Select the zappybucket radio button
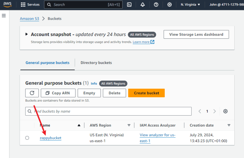Viewport: 244px width, 158px height. [27, 138]
